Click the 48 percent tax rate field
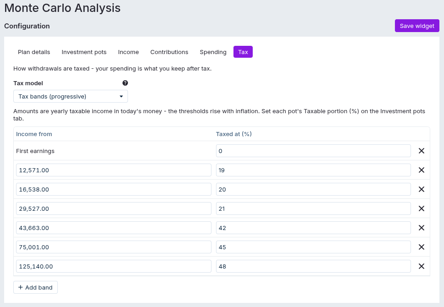Viewport: 444px width, 307px height. point(313,266)
